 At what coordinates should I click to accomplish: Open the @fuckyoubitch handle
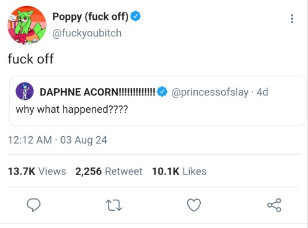[x=87, y=33]
